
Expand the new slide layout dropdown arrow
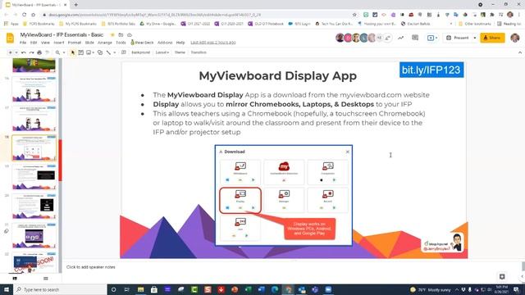16,52
